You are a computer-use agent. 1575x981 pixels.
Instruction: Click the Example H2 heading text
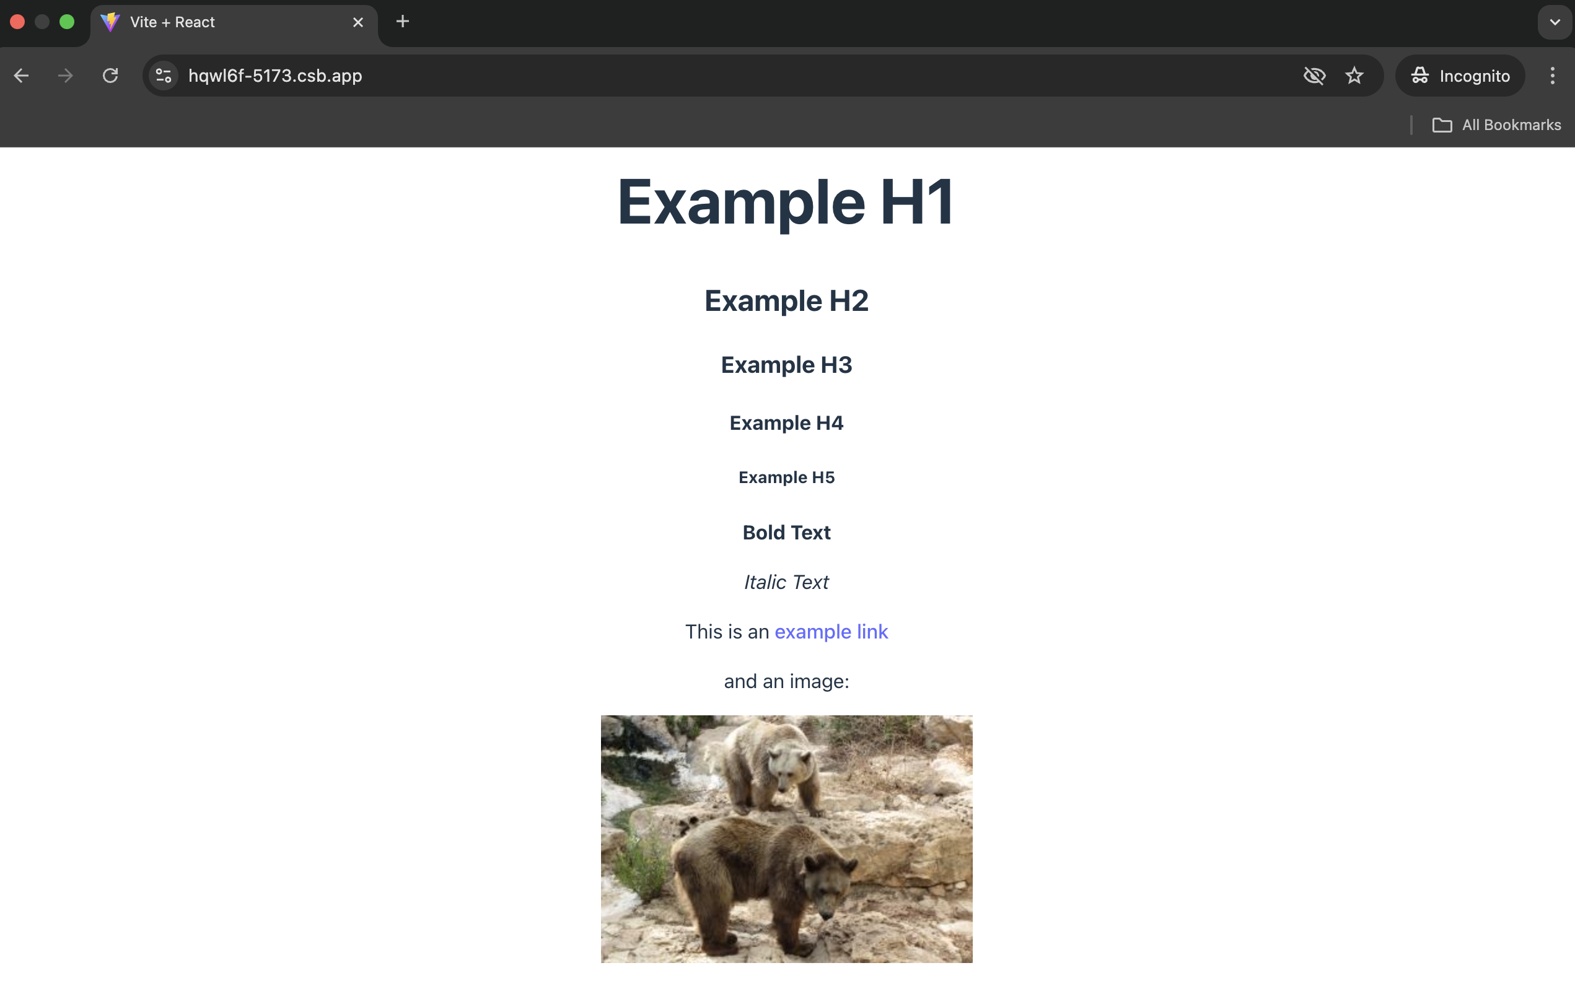(786, 301)
